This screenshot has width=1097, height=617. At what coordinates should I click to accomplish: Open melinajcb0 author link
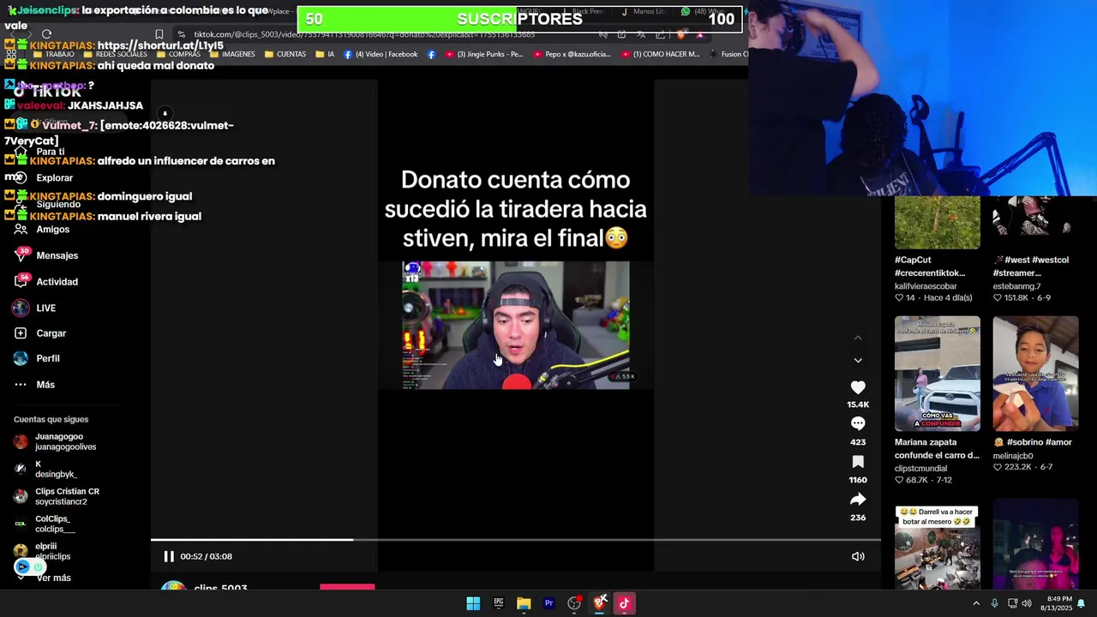[1013, 456]
